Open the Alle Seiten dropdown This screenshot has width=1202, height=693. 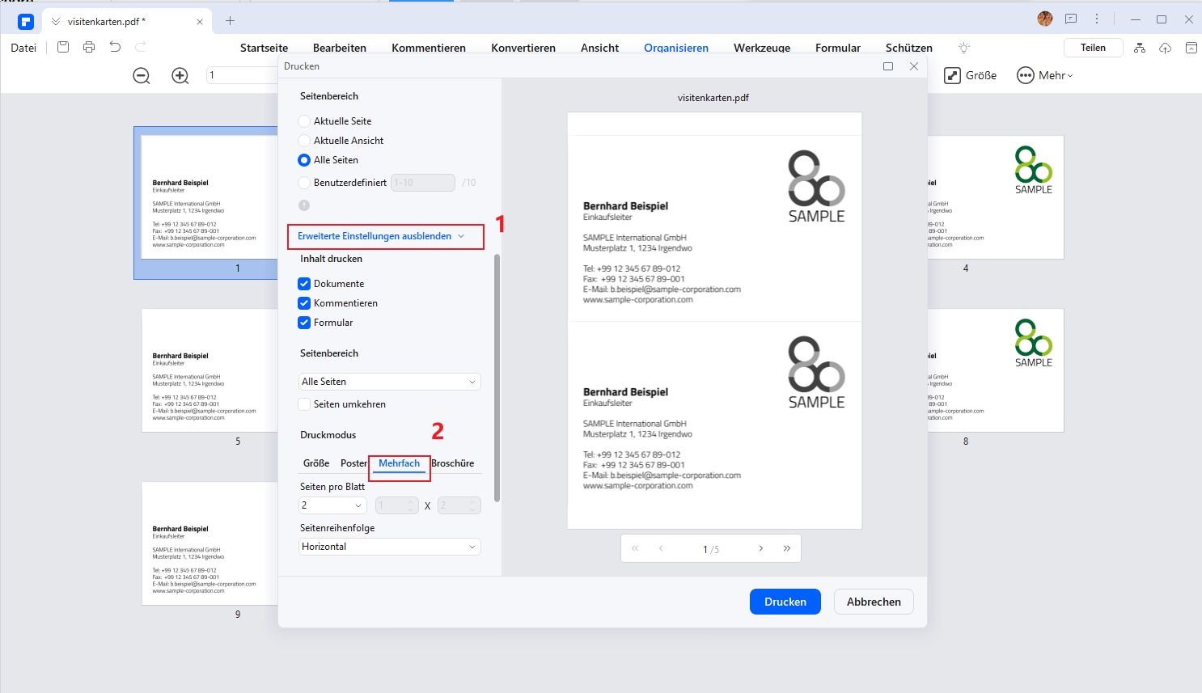coord(390,382)
